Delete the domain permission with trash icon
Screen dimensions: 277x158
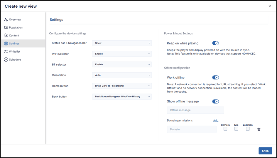[x=259, y=129]
